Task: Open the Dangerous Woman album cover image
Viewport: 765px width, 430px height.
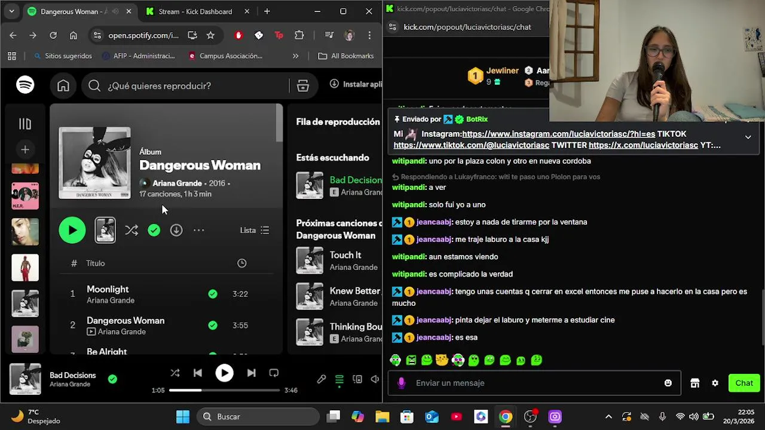Action: 94,163
